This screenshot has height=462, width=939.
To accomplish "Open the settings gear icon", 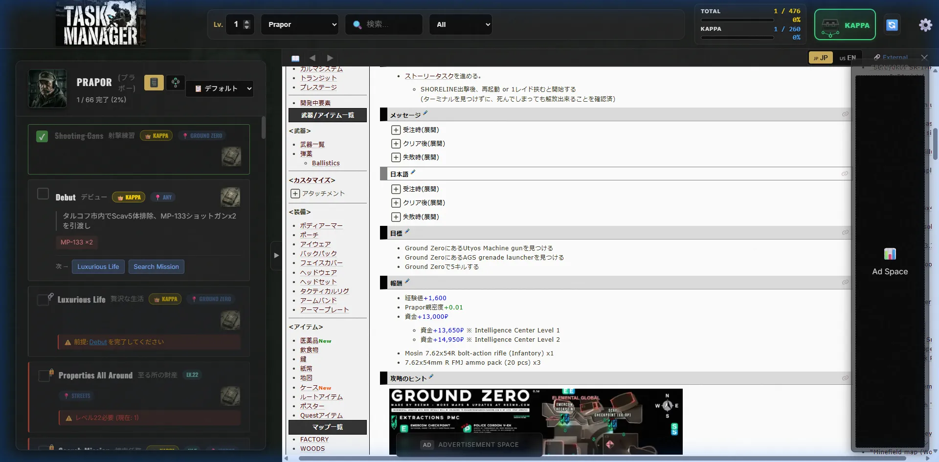I will tap(925, 25).
